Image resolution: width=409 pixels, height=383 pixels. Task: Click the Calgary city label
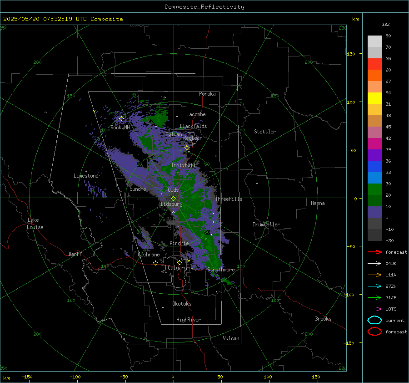click(177, 268)
